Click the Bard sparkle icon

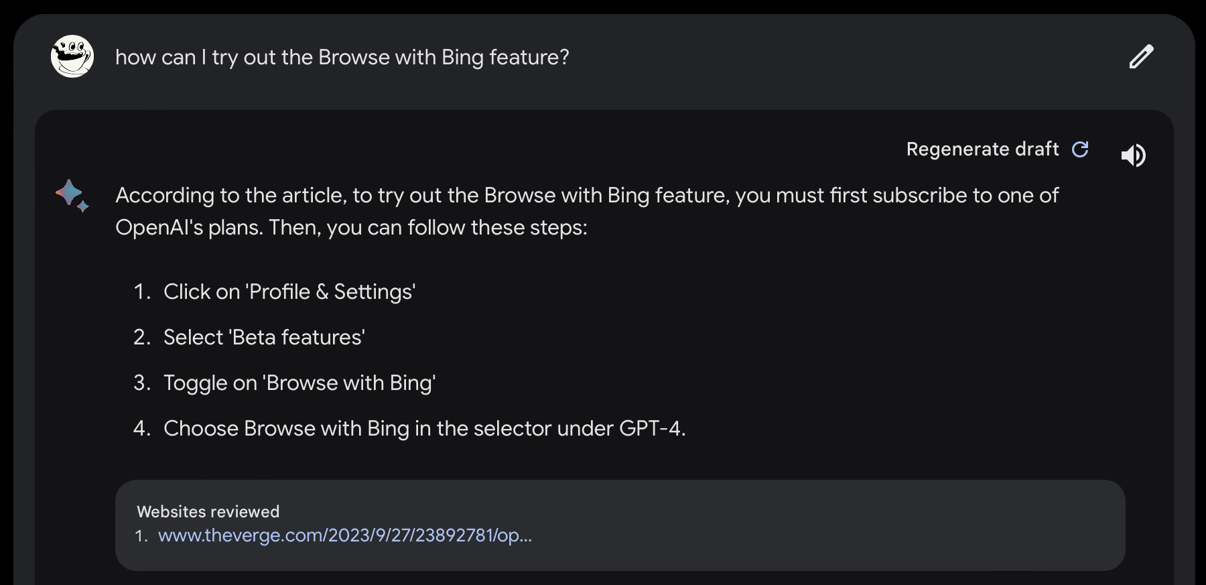[x=72, y=195]
